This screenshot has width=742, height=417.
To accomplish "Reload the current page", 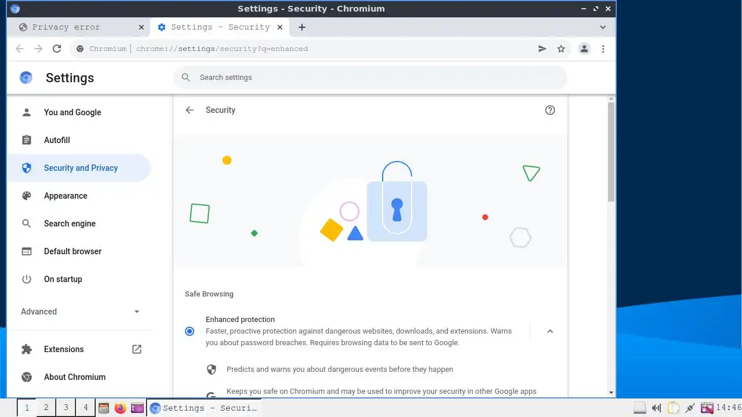I will tap(57, 49).
